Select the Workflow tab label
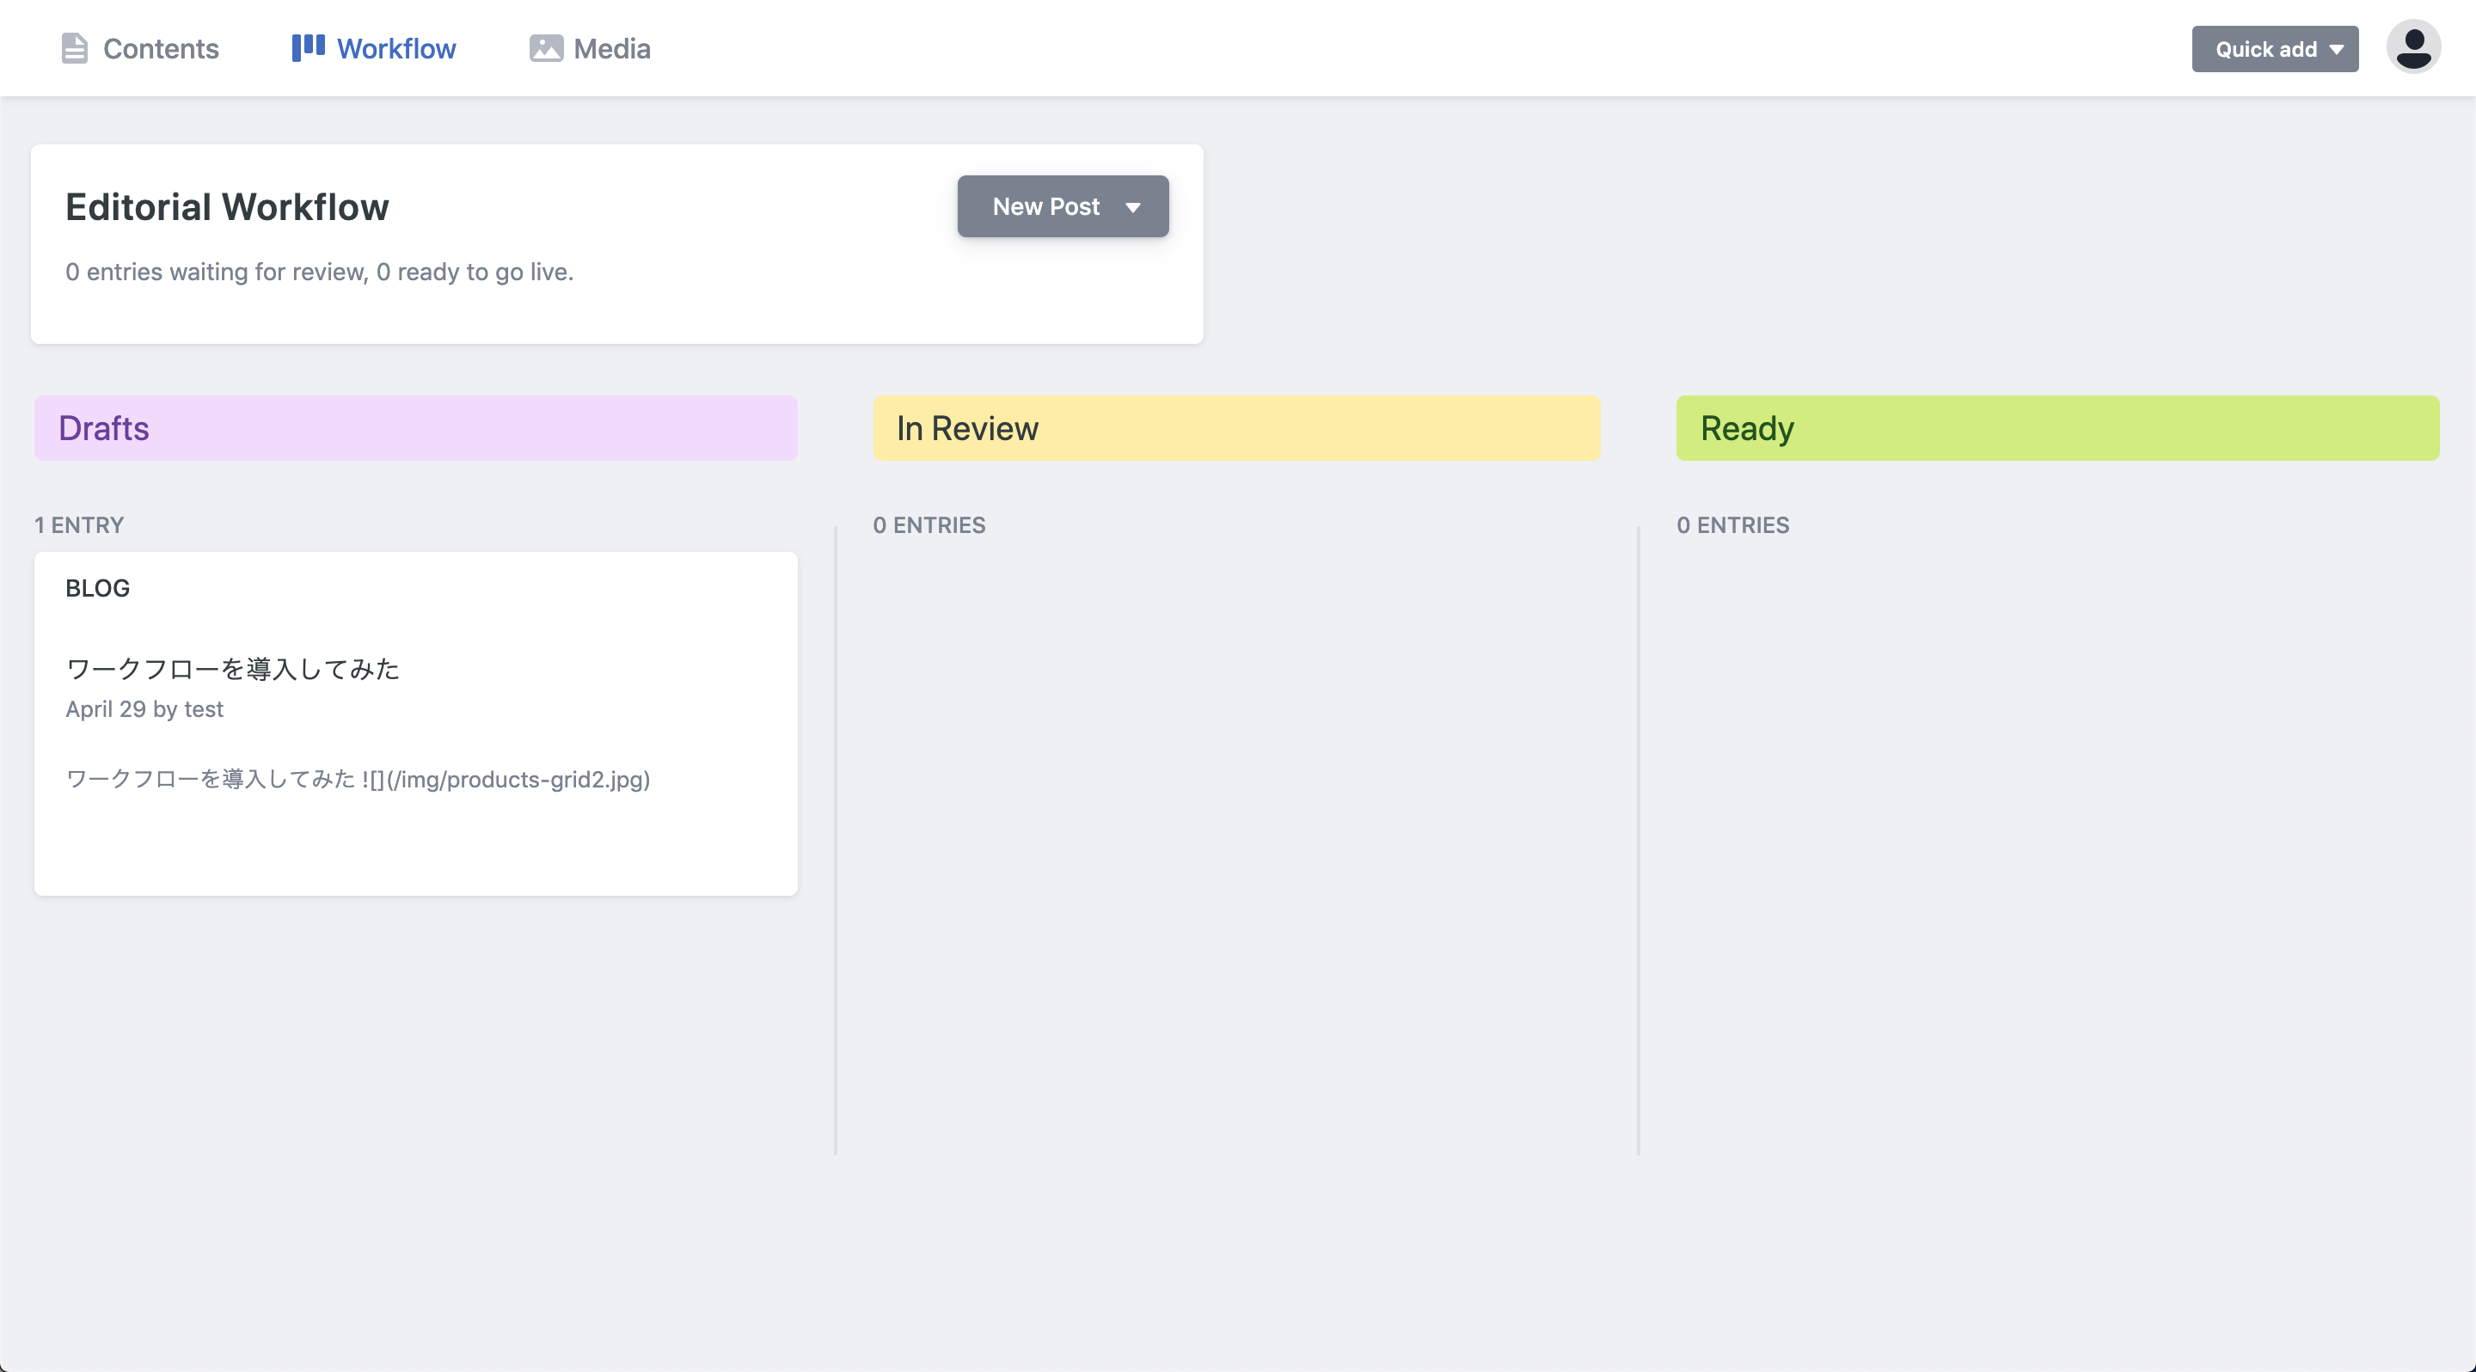The image size is (2476, 1372). point(396,48)
